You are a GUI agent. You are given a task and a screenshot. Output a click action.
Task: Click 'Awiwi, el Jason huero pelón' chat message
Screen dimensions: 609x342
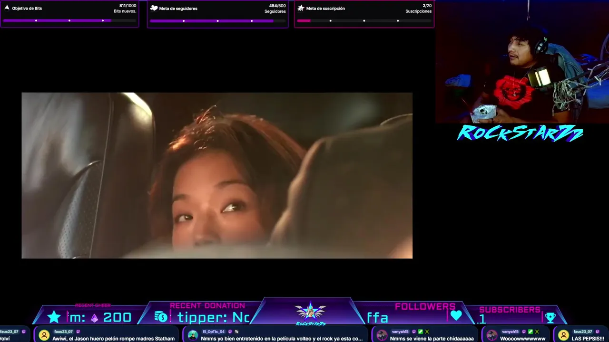[x=113, y=339]
